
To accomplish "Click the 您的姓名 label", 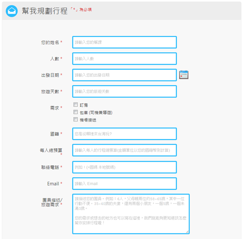I will [50, 42].
